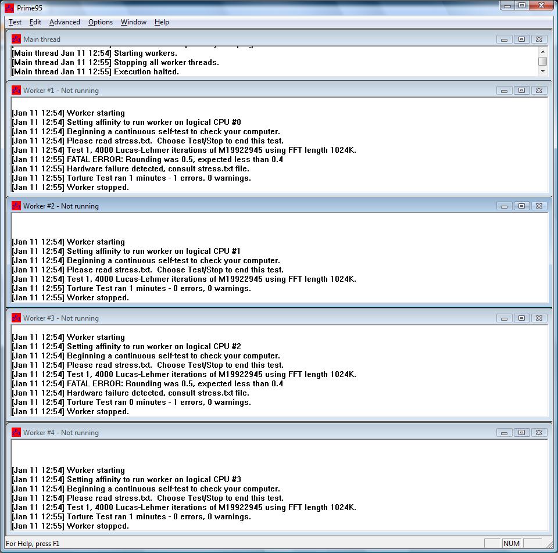Click the NUM indicator in status bar
This screenshot has width=558, height=553.
pyautogui.click(x=512, y=543)
